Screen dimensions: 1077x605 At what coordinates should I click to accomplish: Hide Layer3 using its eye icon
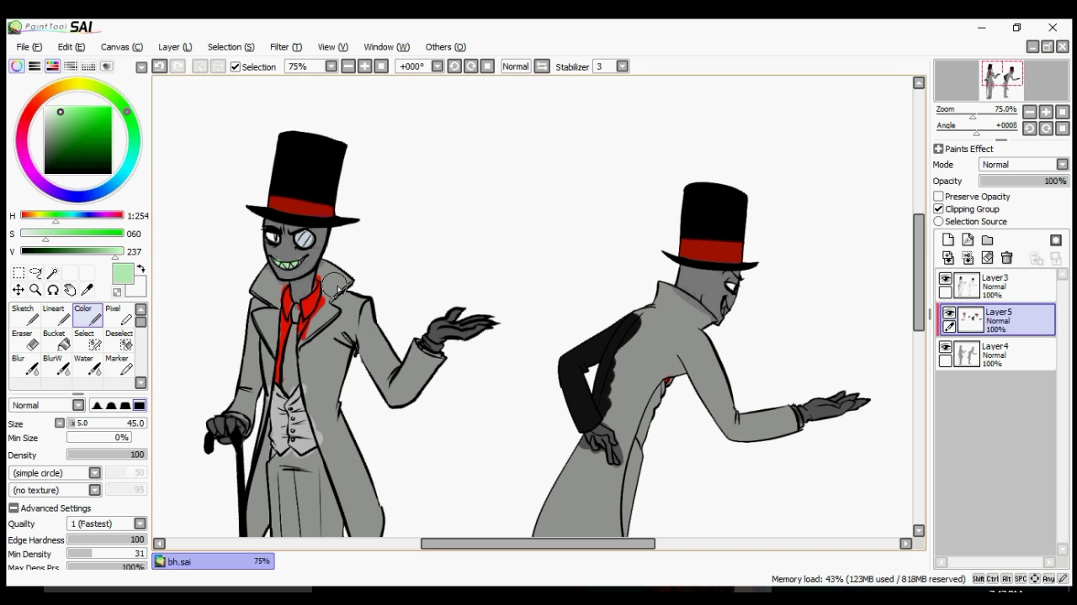click(x=946, y=279)
